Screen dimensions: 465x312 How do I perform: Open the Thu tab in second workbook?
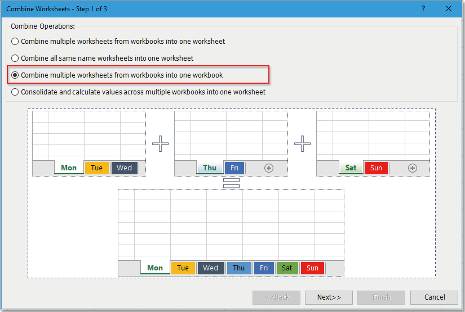click(x=210, y=168)
